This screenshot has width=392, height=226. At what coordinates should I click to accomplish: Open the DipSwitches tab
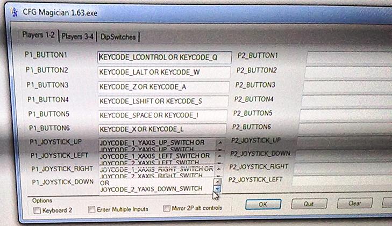pyautogui.click(x=119, y=37)
